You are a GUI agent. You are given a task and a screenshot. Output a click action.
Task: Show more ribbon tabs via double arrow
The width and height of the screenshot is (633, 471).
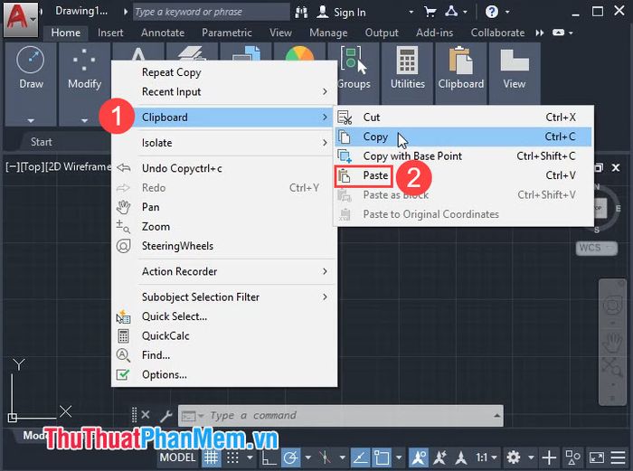click(539, 33)
